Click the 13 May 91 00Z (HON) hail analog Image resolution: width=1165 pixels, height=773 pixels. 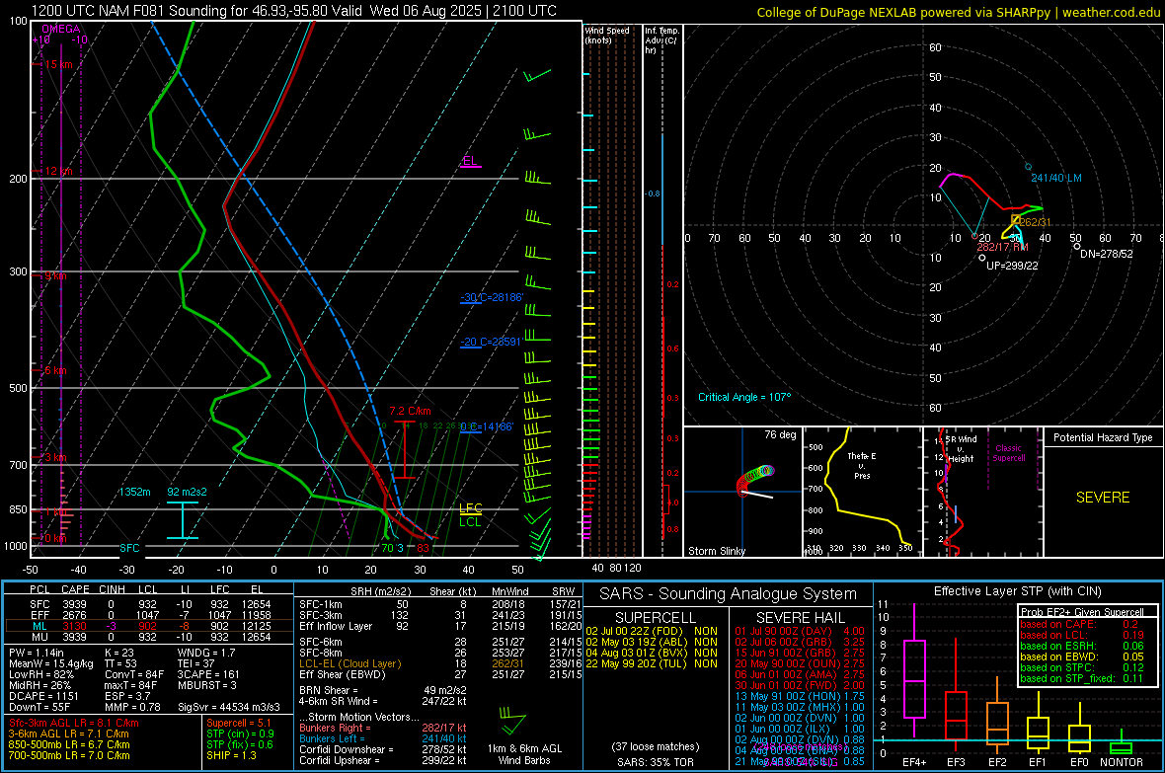tap(800, 696)
